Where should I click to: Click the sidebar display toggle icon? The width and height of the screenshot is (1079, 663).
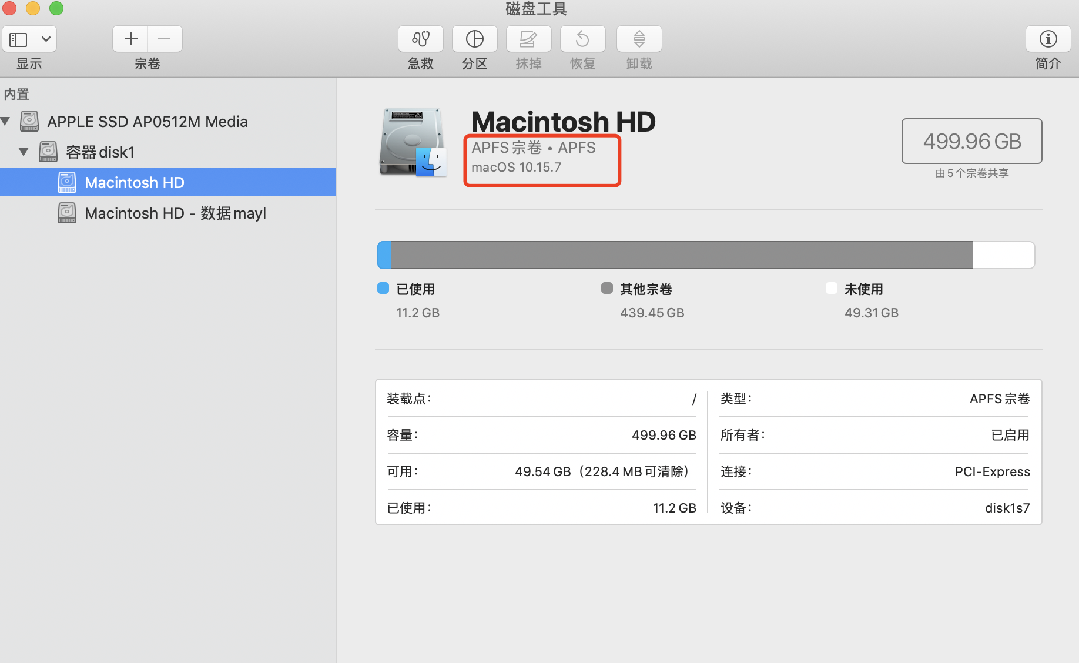pyautogui.click(x=18, y=39)
